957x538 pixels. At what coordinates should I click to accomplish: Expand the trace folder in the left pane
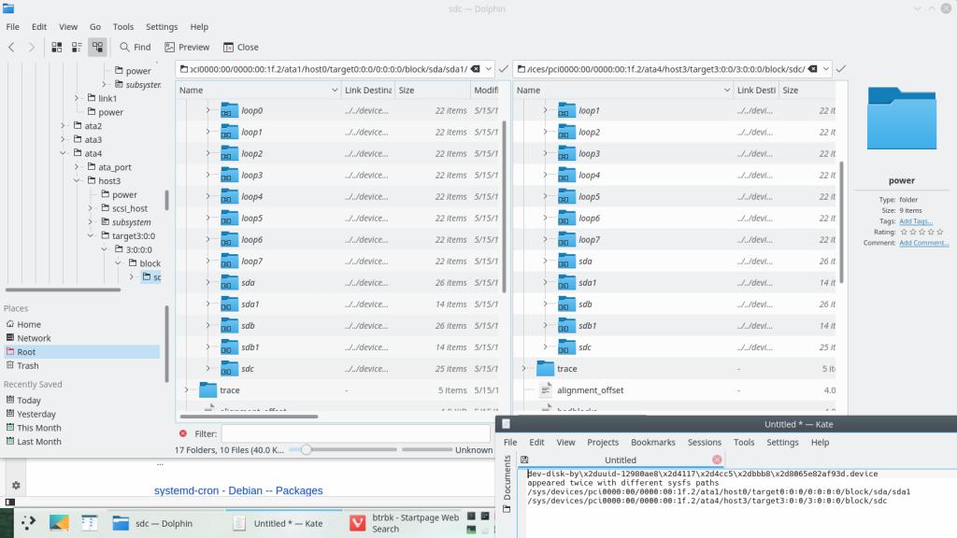pyautogui.click(x=186, y=389)
